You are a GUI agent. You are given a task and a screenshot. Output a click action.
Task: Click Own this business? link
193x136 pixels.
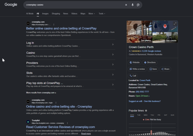(152, 101)
